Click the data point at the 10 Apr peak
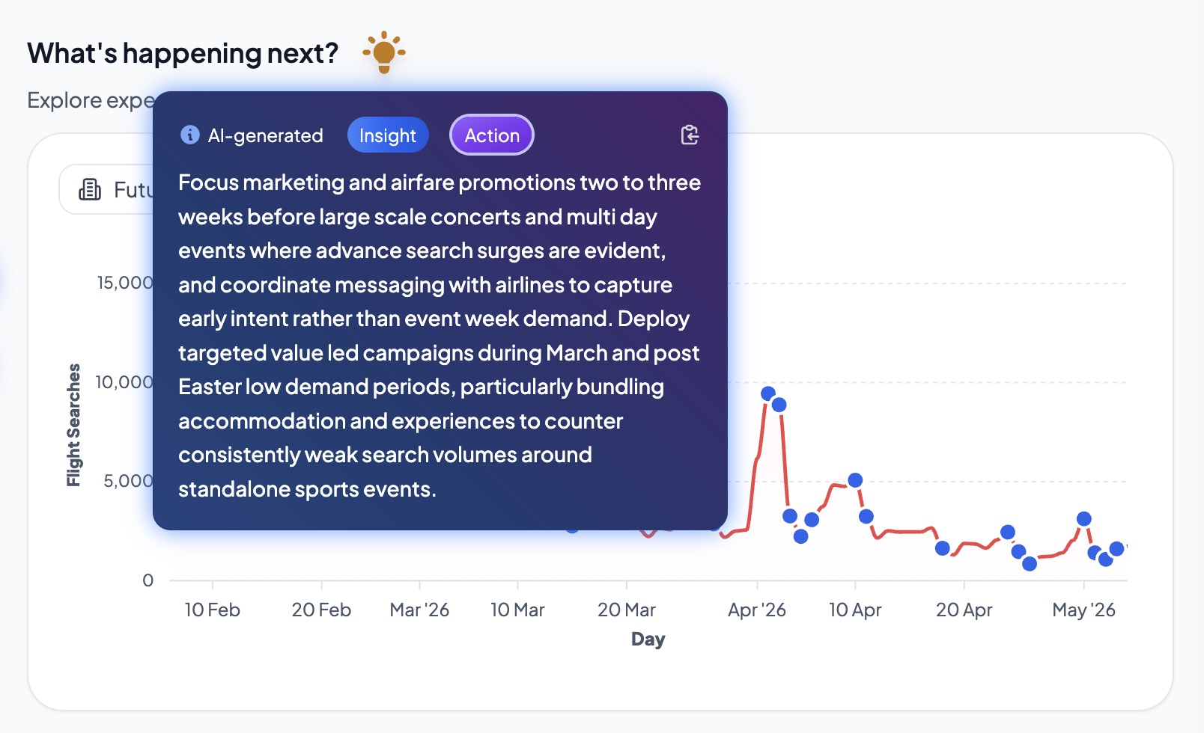The height and width of the screenshot is (733, 1204). click(x=855, y=480)
